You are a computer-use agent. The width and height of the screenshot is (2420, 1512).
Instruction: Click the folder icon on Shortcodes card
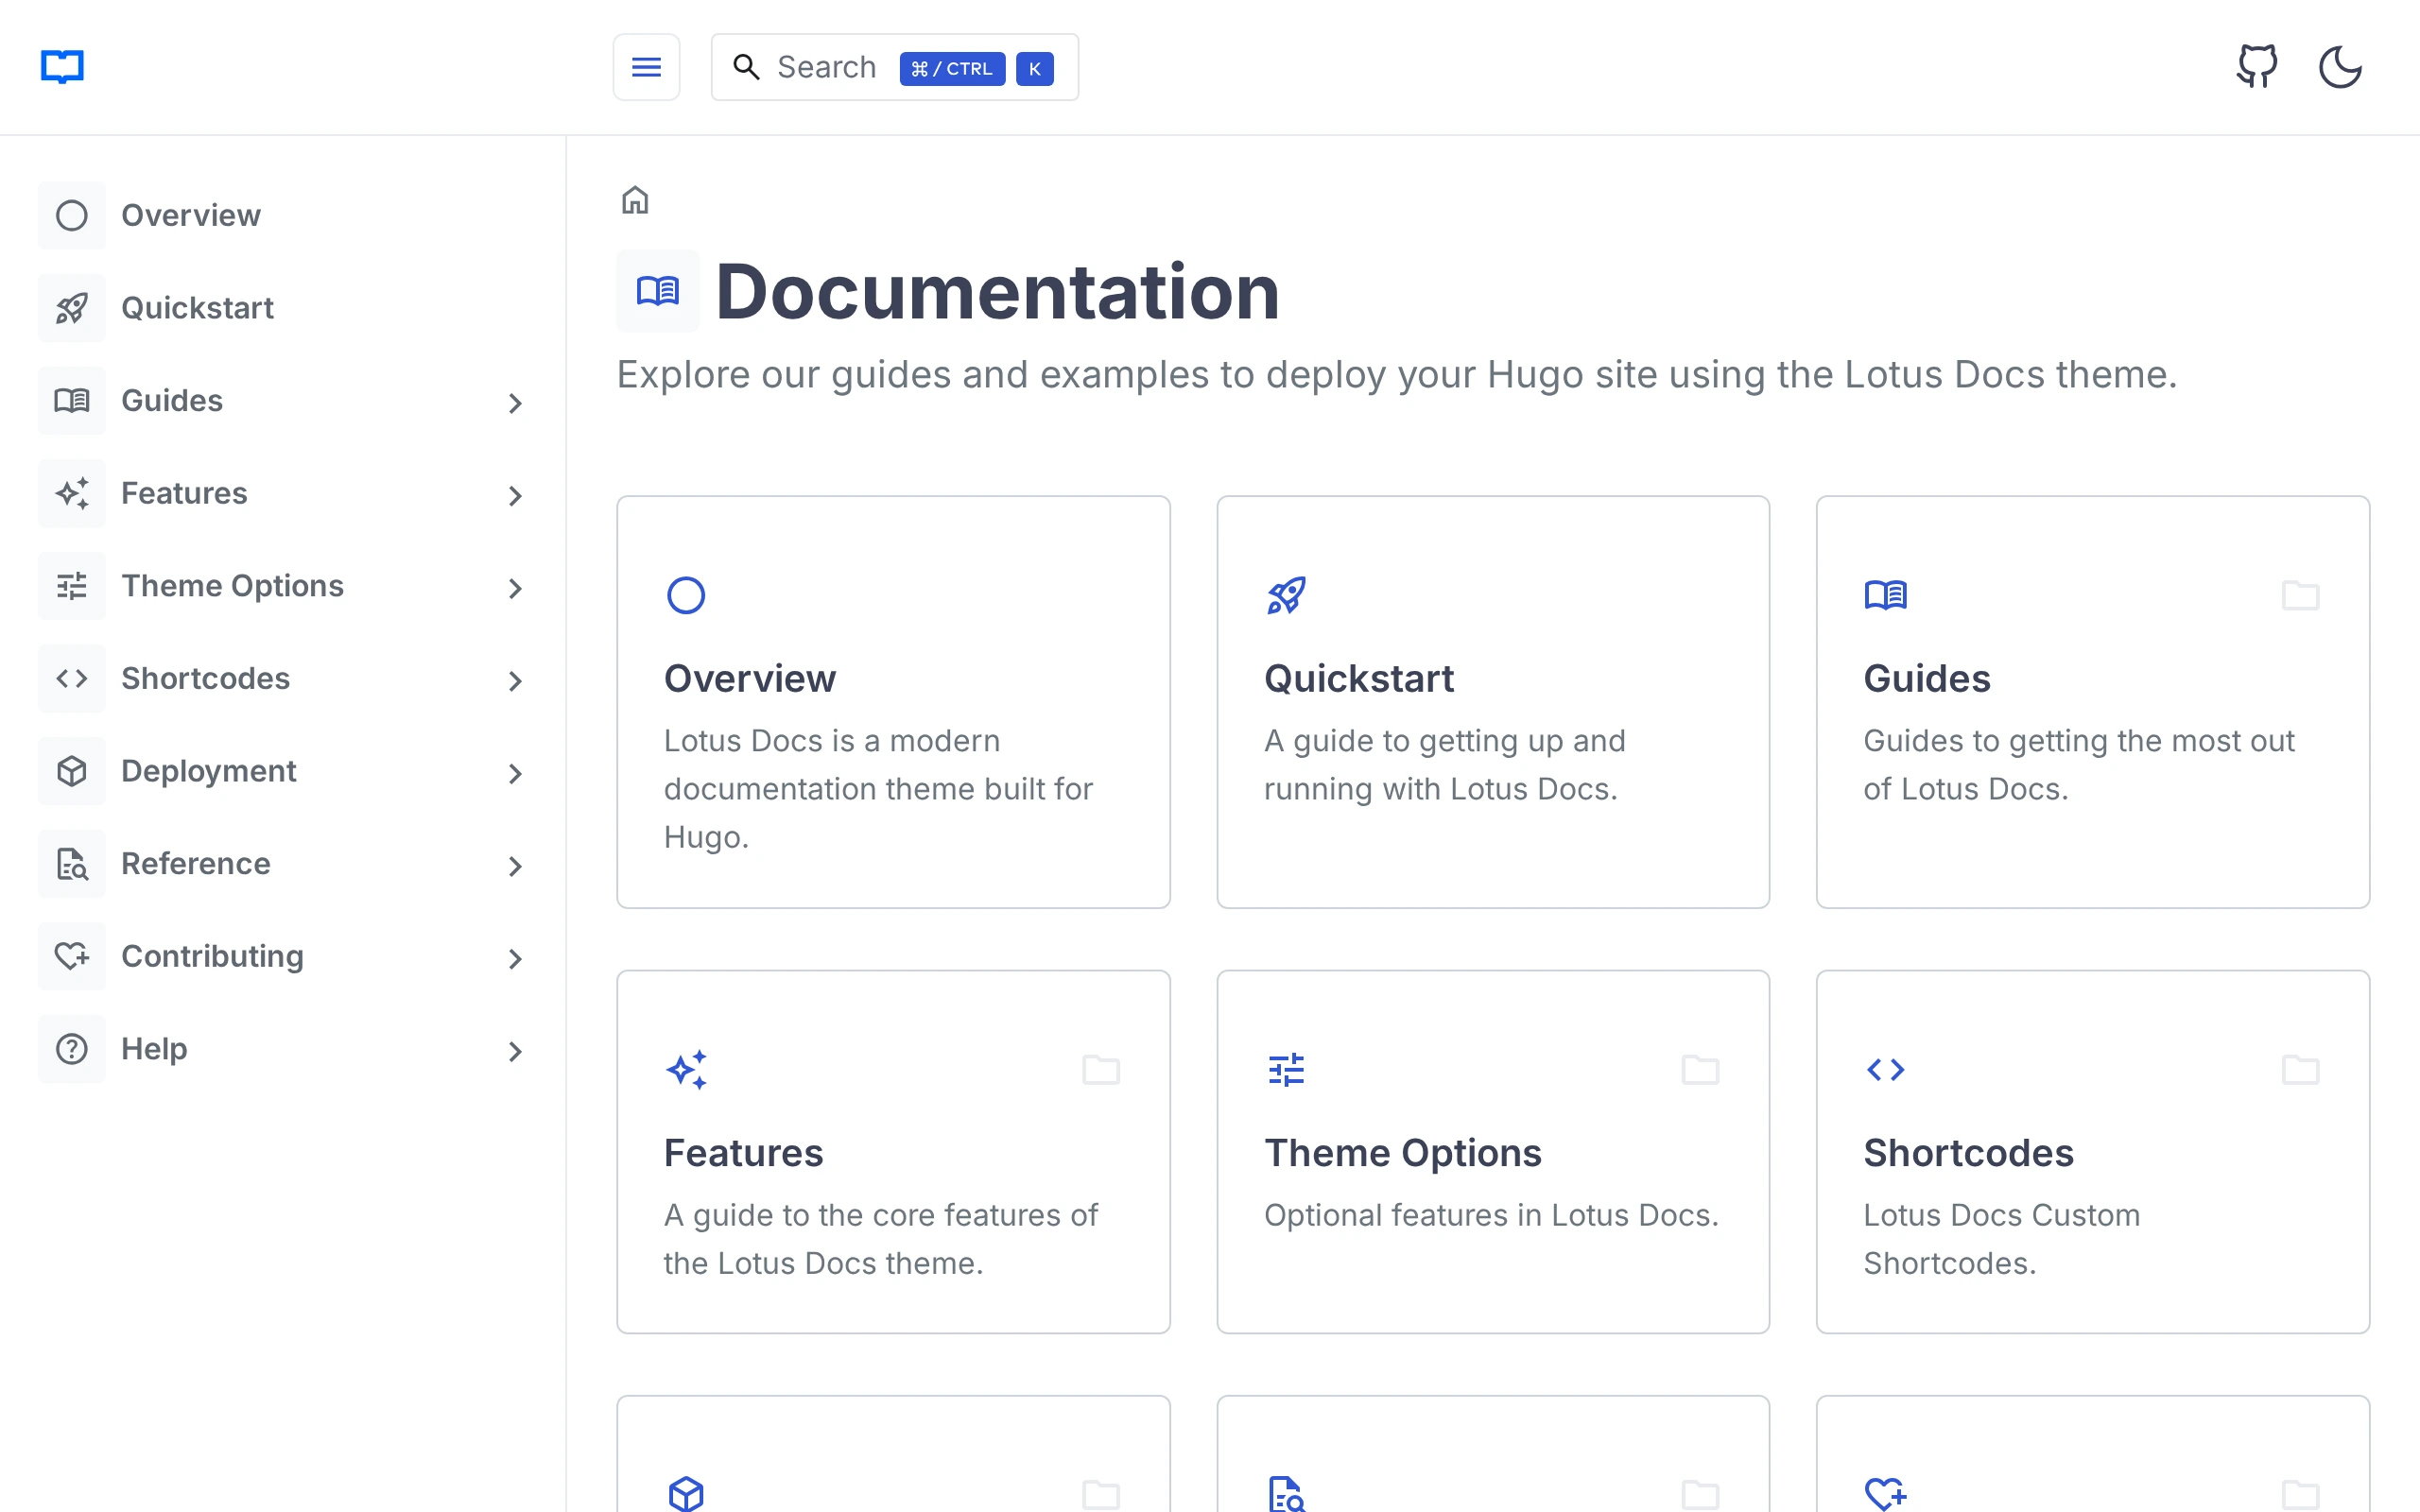tap(2300, 1069)
